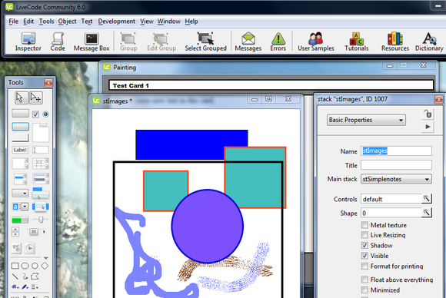Open the Main stack dropdown

[x=396, y=179]
